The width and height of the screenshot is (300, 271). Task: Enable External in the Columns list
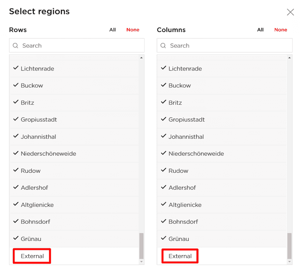coord(180,256)
